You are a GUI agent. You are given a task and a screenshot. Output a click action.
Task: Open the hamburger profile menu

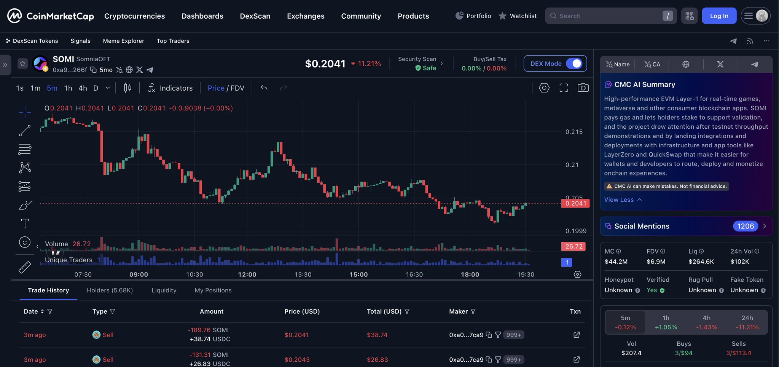755,16
